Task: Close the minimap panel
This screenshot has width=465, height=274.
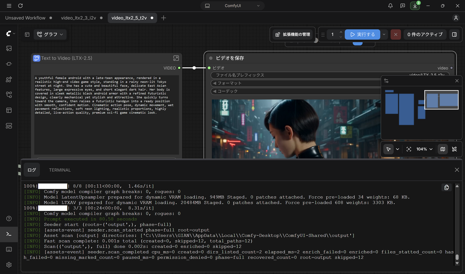Action: tap(457, 81)
